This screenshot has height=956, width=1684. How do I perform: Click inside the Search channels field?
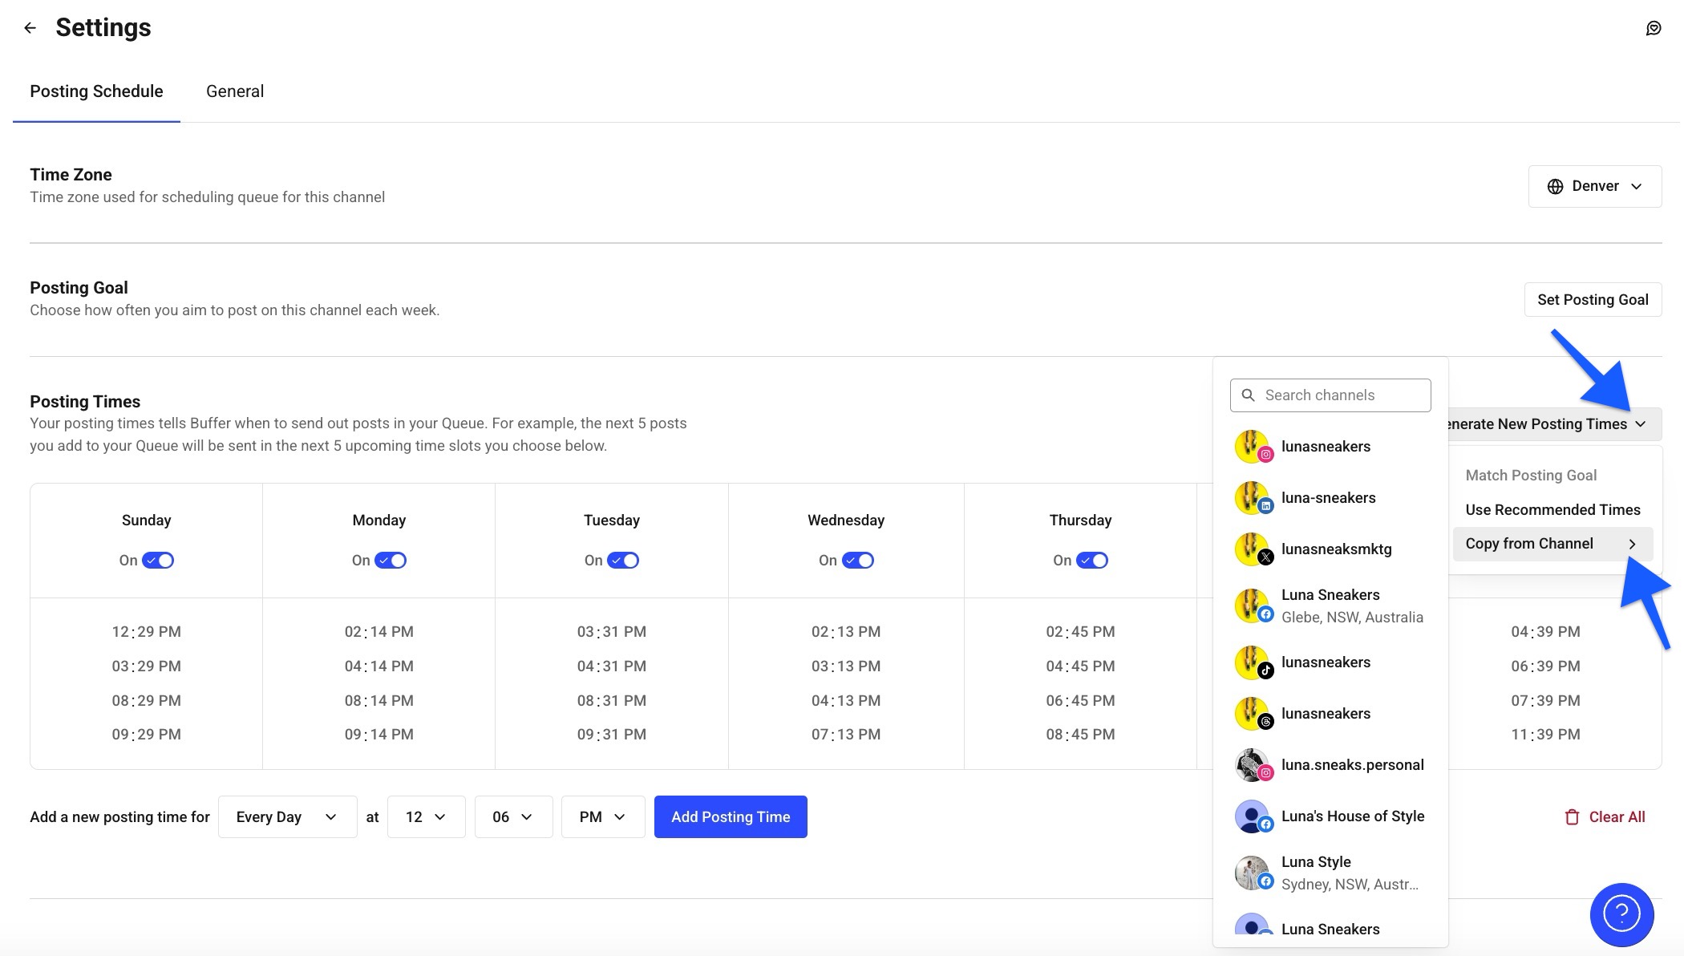pos(1330,395)
